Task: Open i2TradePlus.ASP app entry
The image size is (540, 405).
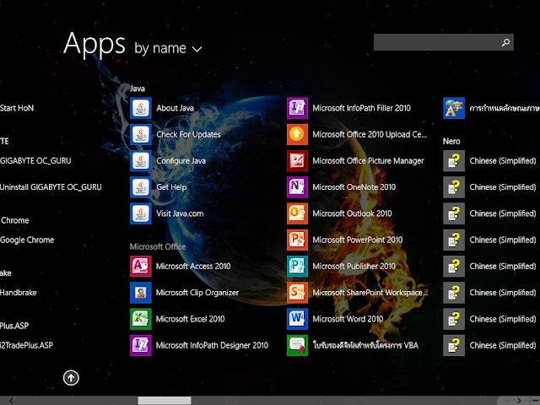Action: 26,345
